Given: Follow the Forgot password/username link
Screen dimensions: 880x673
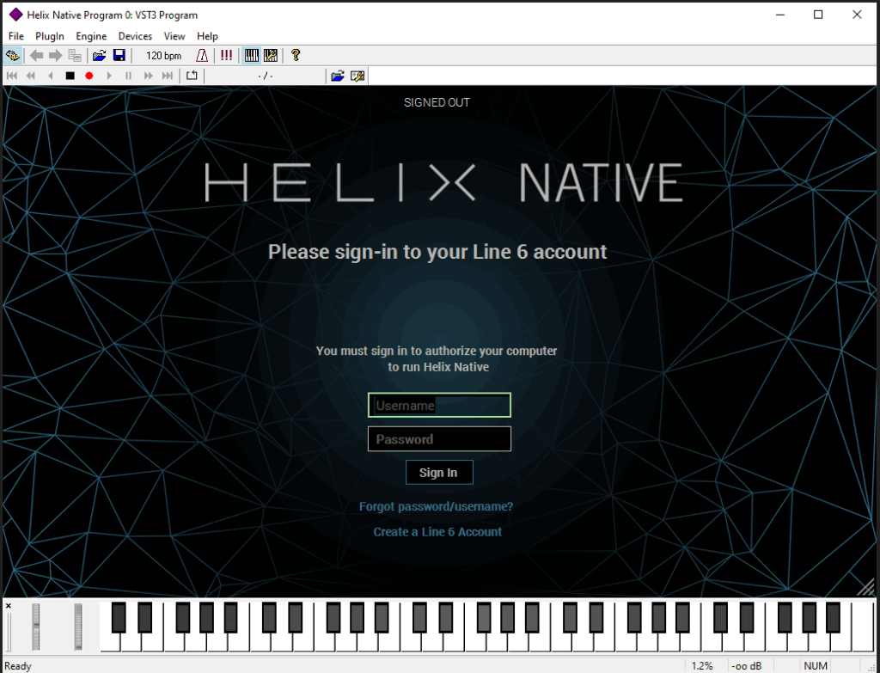Looking at the screenshot, I should 436,506.
